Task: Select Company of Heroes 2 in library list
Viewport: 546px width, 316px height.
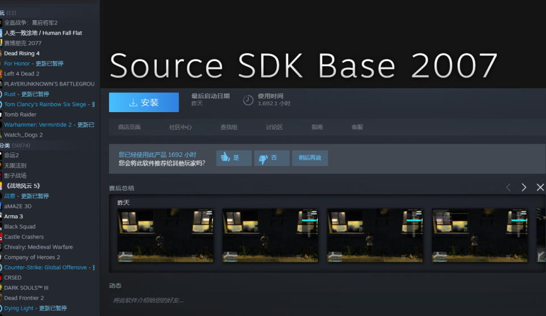Action: pyautogui.click(x=32, y=257)
